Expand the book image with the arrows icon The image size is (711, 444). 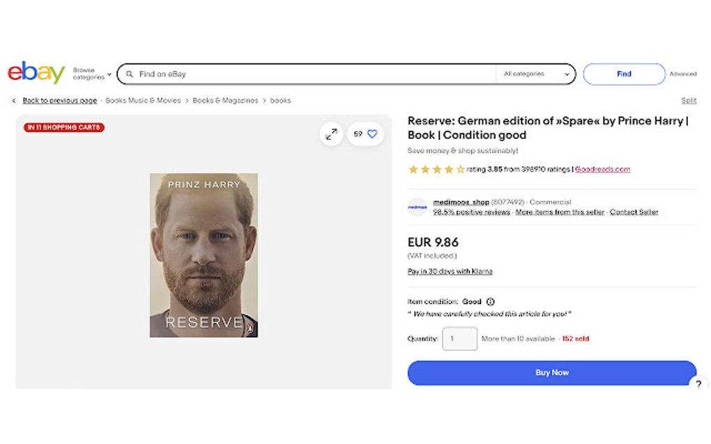tap(330, 134)
